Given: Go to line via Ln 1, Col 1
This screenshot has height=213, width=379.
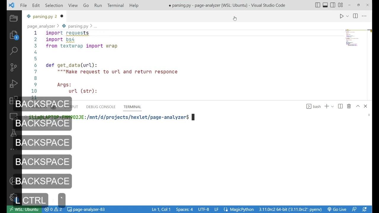Looking at the screenshot, I should pyautogui.click(x=161, y=209).
